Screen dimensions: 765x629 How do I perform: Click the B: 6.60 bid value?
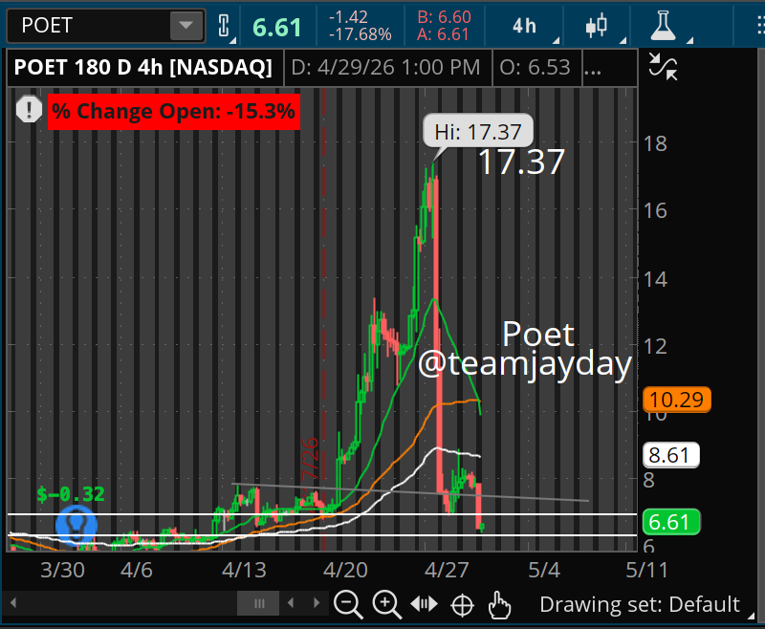point(445,17)
